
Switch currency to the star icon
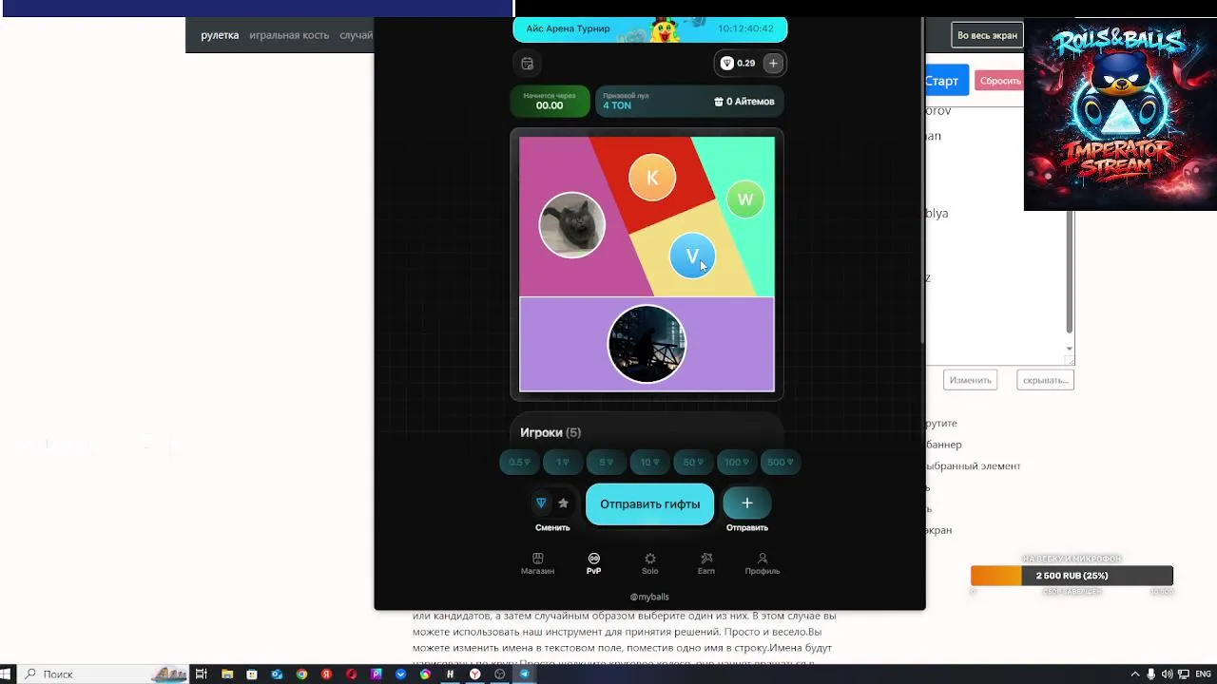pos(563,503)
